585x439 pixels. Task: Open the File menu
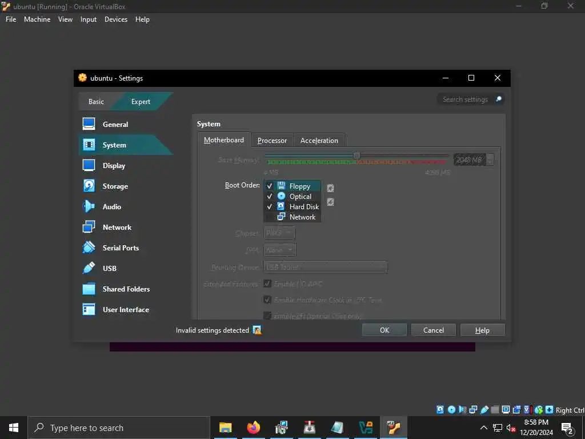point(11,19)
